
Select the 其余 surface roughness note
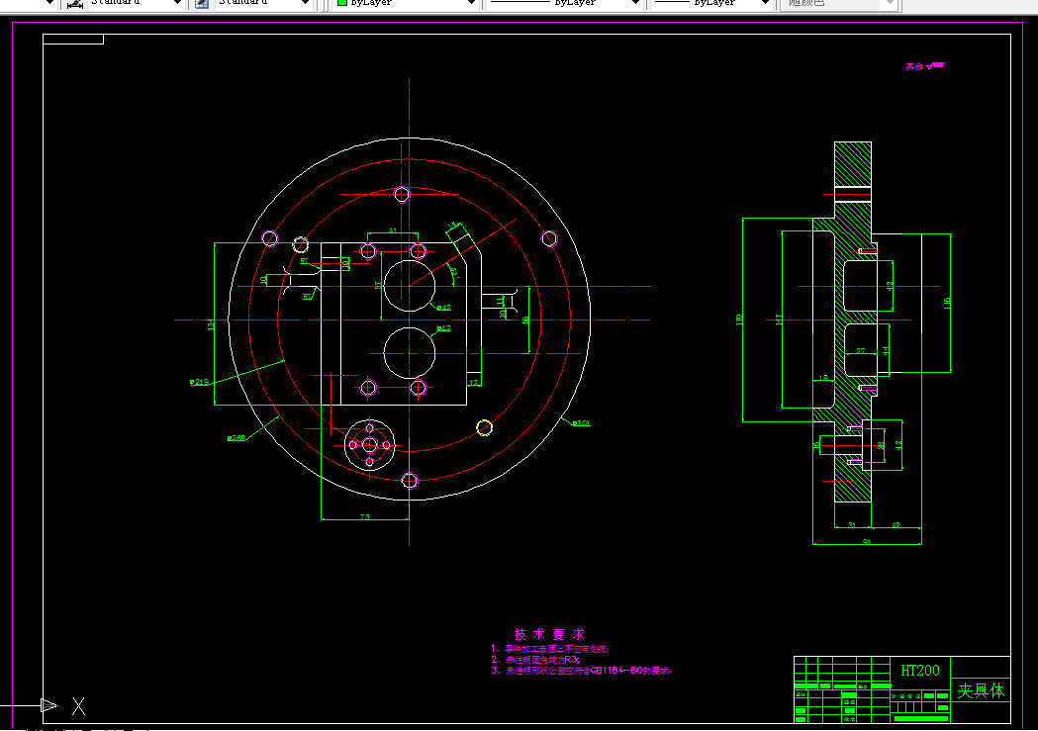pyautogui.click(x=924, y=66)
